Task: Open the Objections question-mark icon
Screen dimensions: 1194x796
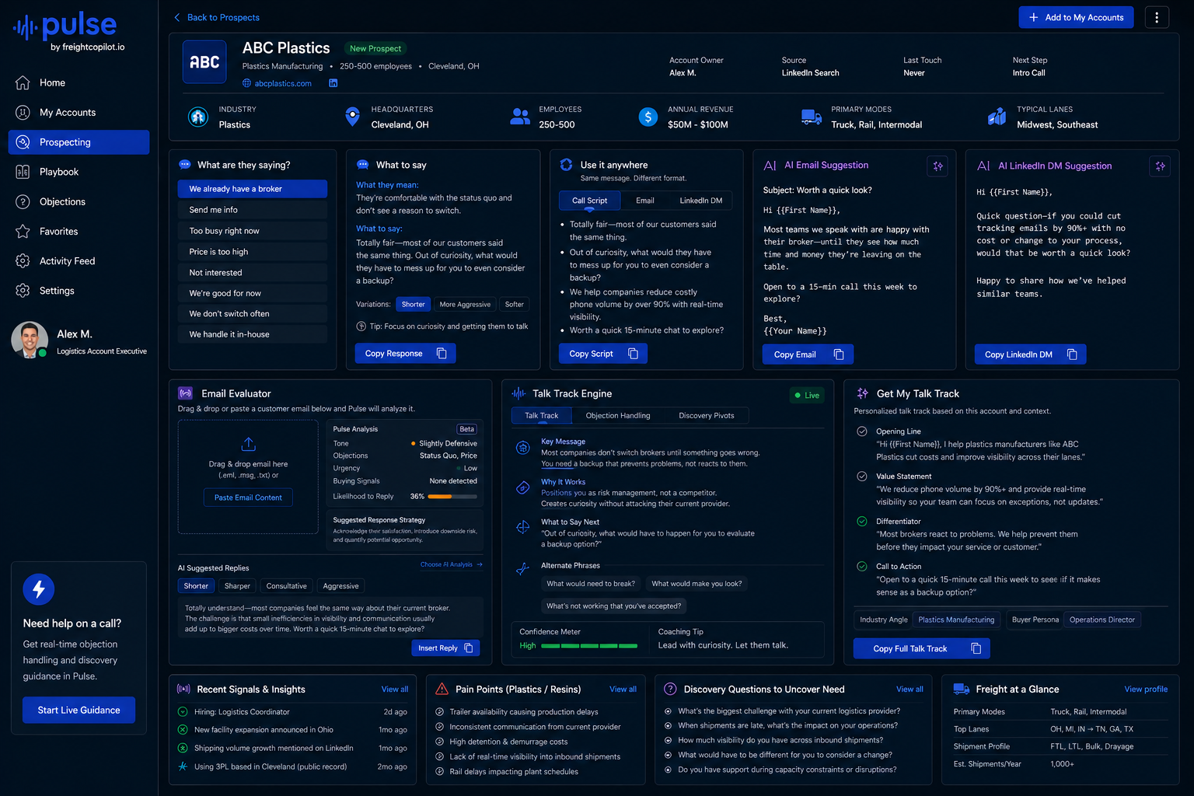Action: click(23, 201)
